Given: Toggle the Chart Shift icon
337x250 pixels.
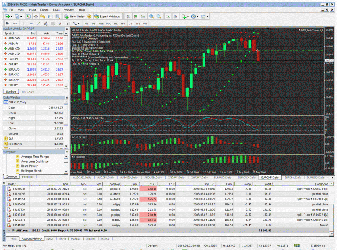Looking at the screenshot, I should [x=175, y=16].
